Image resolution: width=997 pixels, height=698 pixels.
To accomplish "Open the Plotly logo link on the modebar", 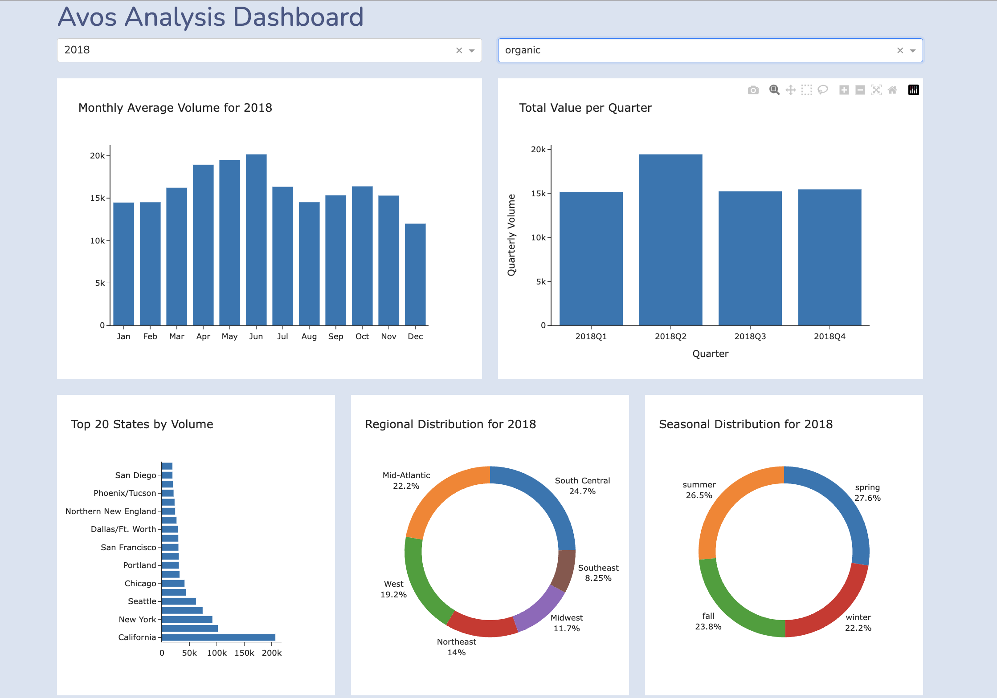I will (913, 90).
